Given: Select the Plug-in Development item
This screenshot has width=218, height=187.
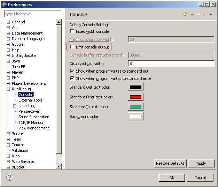Looking at the screenshot, I should coord(29,83).
